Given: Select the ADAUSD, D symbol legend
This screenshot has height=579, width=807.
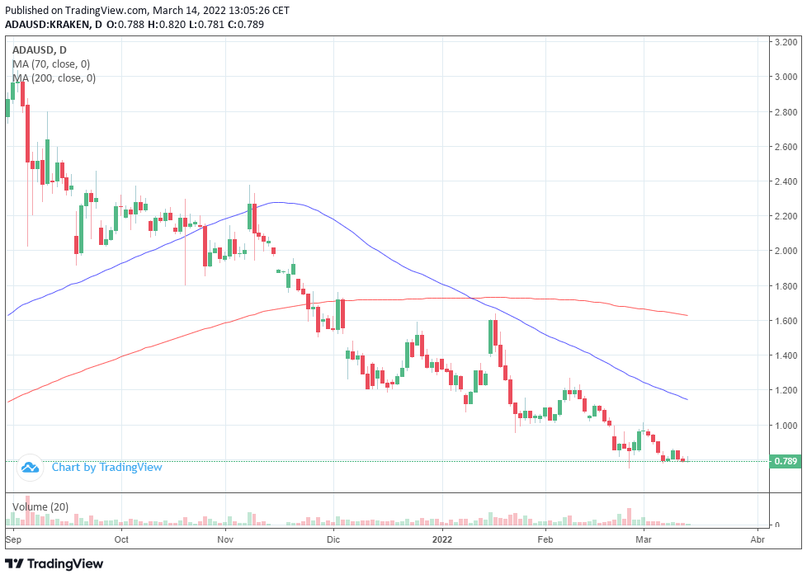Looking at the screenshot, I should click(39, 50).
